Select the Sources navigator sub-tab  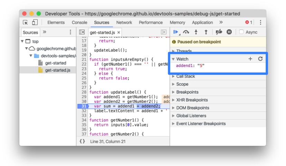point(30,32)
